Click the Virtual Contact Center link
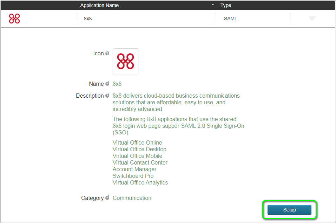Viewport: 336px width, 223px height. (140, 162)
